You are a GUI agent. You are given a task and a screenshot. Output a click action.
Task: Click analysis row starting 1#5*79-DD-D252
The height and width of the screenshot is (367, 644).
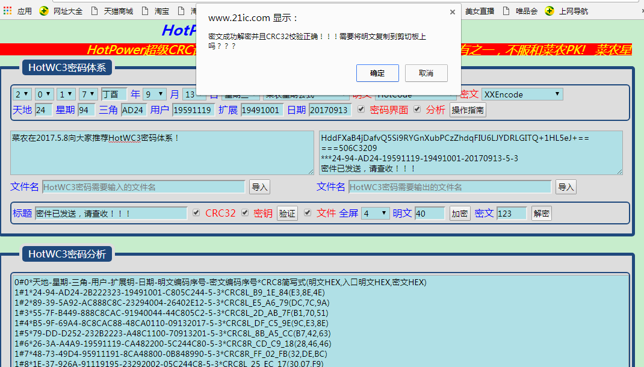(x=173, y=333)
